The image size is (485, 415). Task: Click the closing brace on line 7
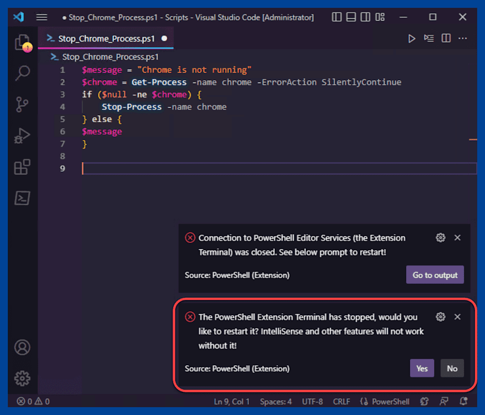pos(85,144)
